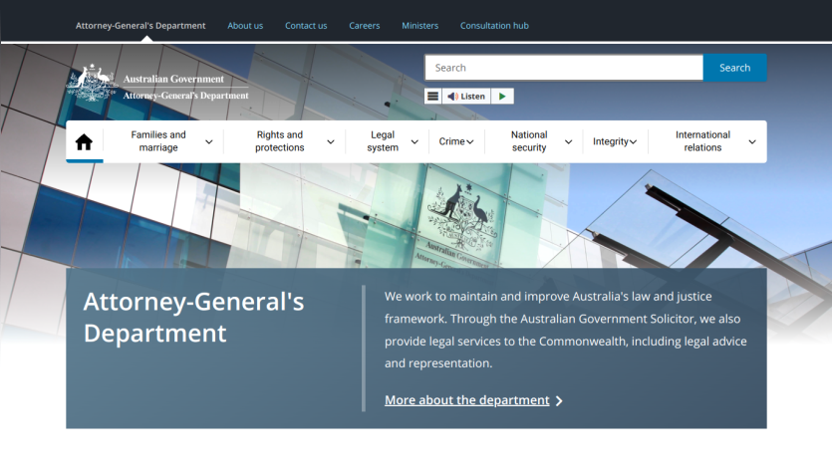Expand the National security chevron
Viewport: 832px width, 467px height.
[568, 141]
